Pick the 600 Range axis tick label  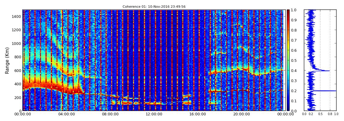pyautogui.click(x=17, y=70)
